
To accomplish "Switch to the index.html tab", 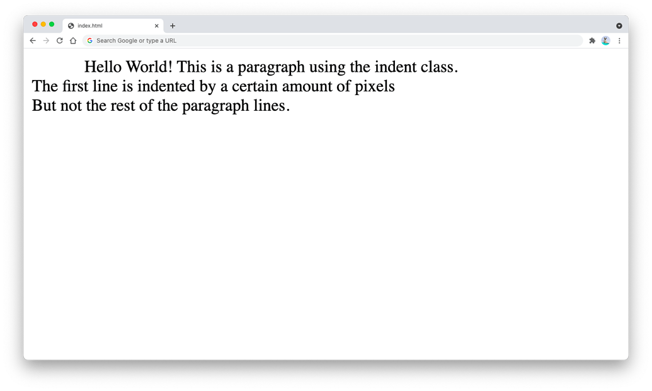I will tap(107, 26).
